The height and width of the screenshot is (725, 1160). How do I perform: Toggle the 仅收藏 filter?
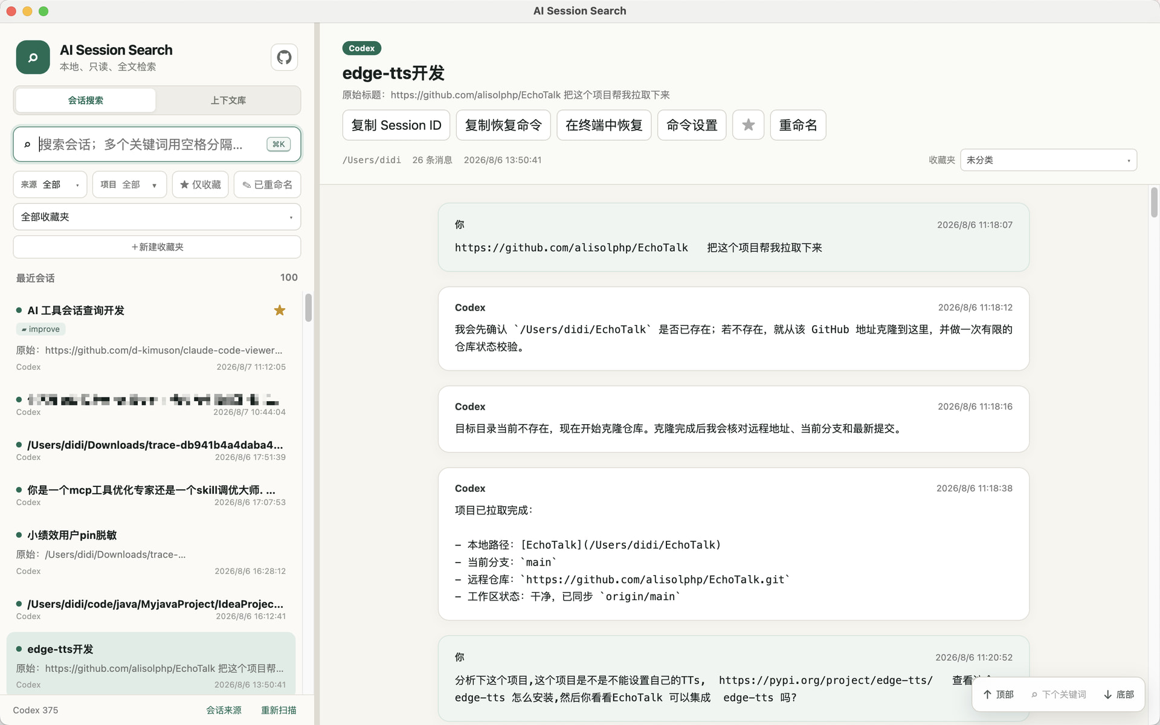[x=201, y=184]
